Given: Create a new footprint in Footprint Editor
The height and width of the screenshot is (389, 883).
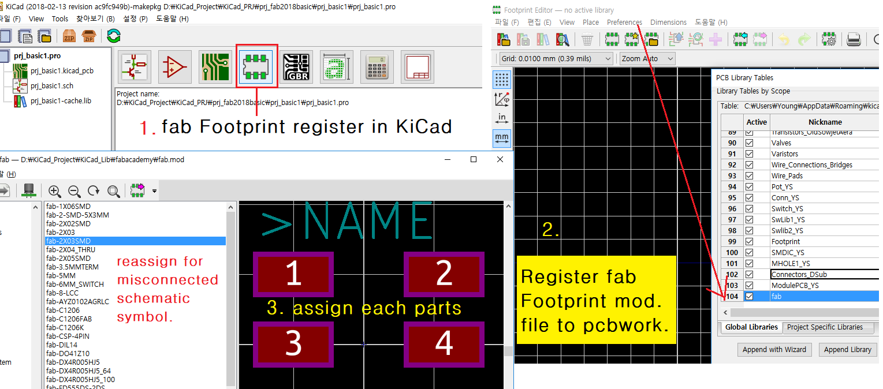Looking at the screenshot, I should [x=612, y=39].
